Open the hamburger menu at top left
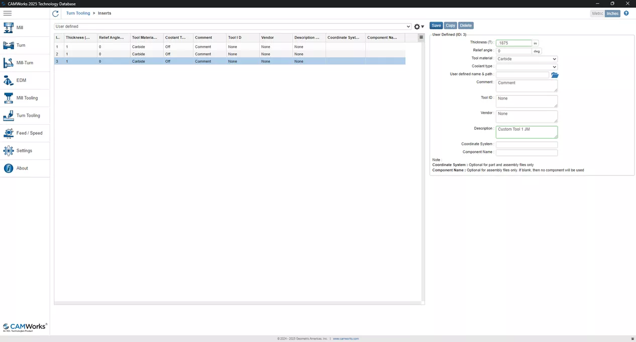This screenshot has height=342, width=636. (7, 13)
